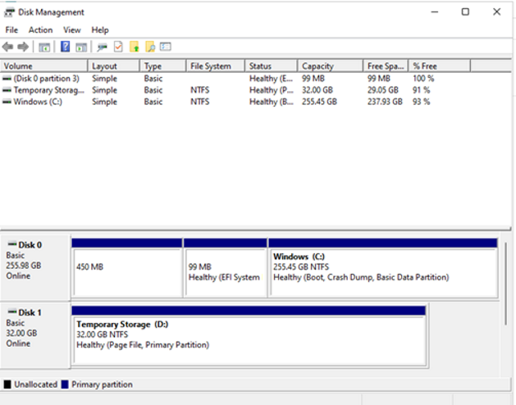Click volume icon beside Temporary Storage row
516x405 pixels.
click(x=7, y=90)
